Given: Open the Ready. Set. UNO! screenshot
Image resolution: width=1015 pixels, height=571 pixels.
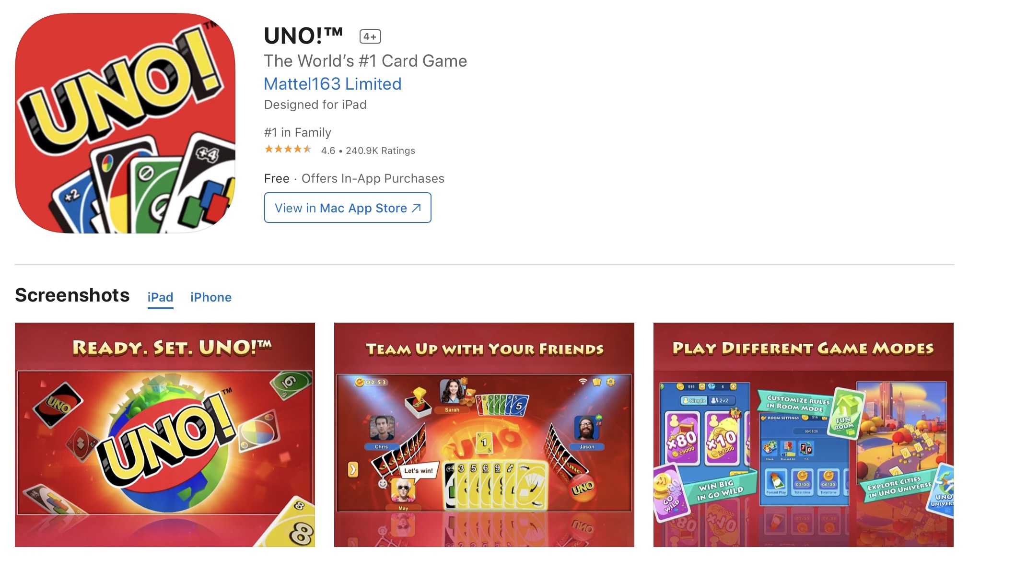Looking at the screenshot, I should click(165, 435).
